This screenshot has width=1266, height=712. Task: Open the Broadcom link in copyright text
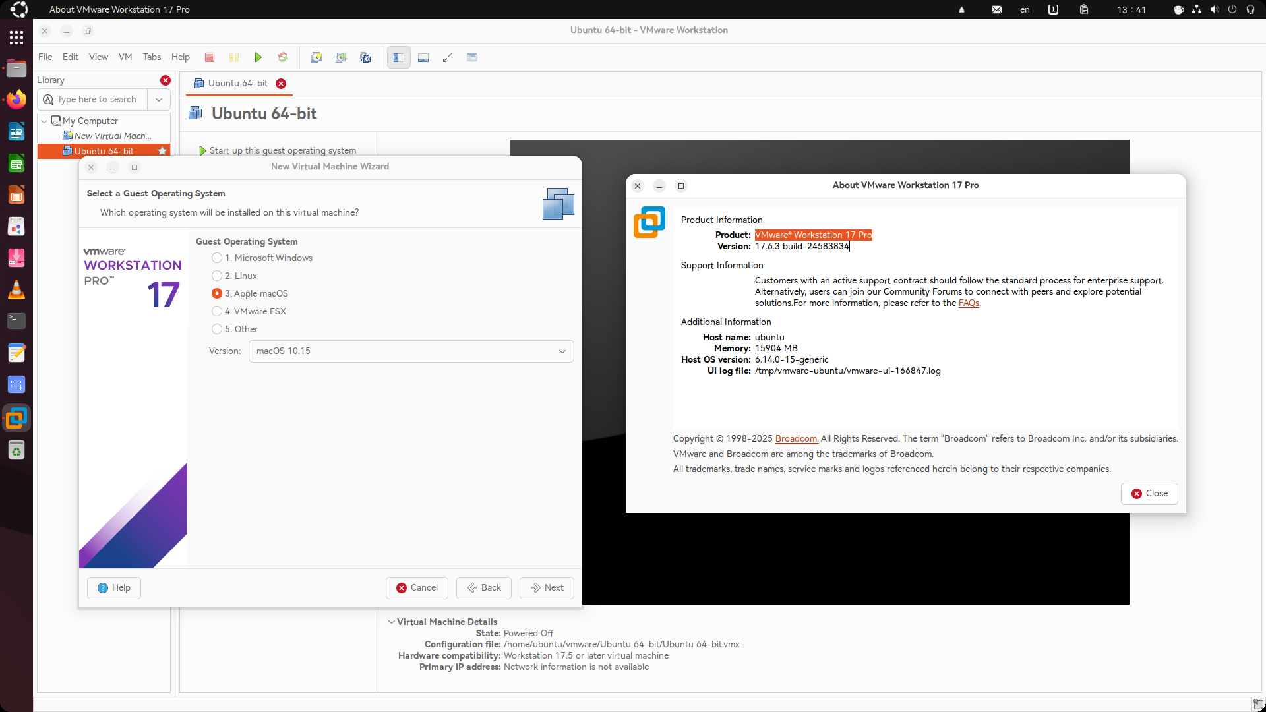point(797,439)
